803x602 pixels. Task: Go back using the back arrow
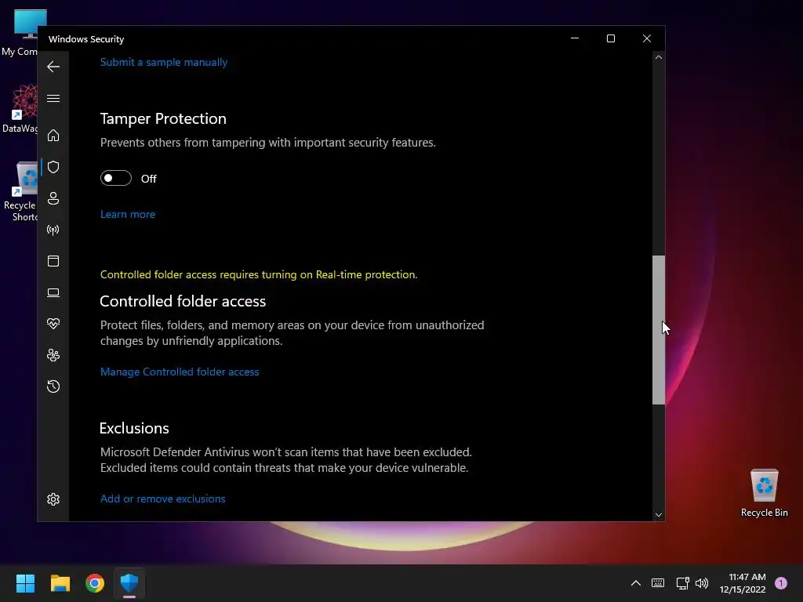coord(53,67)
